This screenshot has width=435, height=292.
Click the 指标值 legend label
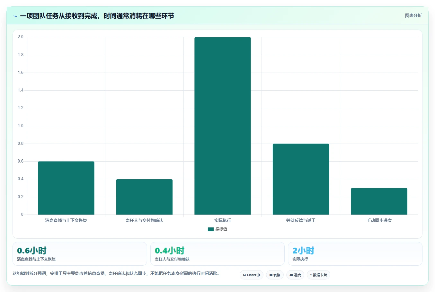(x=221, y=229)
